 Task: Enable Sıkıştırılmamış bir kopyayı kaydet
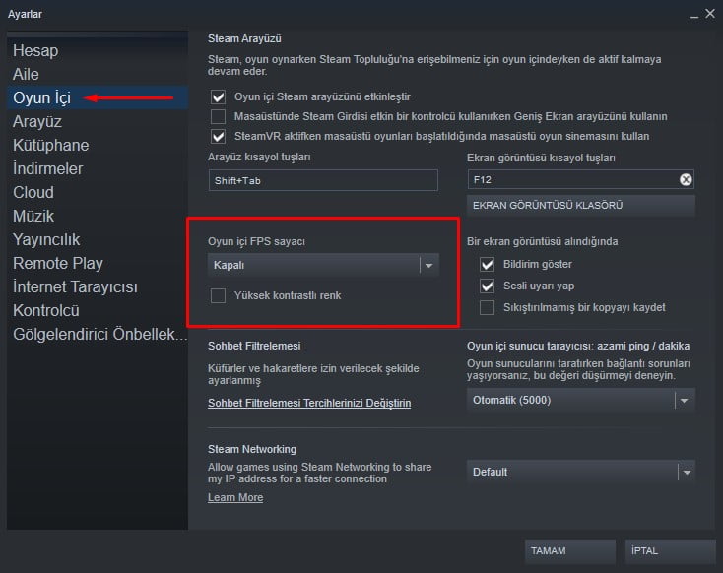(487, 307)
